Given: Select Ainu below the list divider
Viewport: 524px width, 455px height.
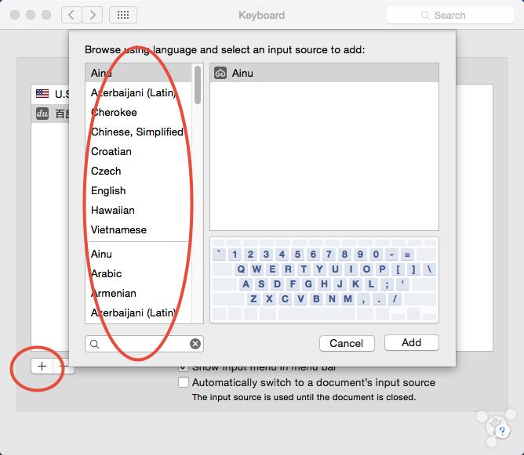Looking at the screenshot, I should 139,255.
